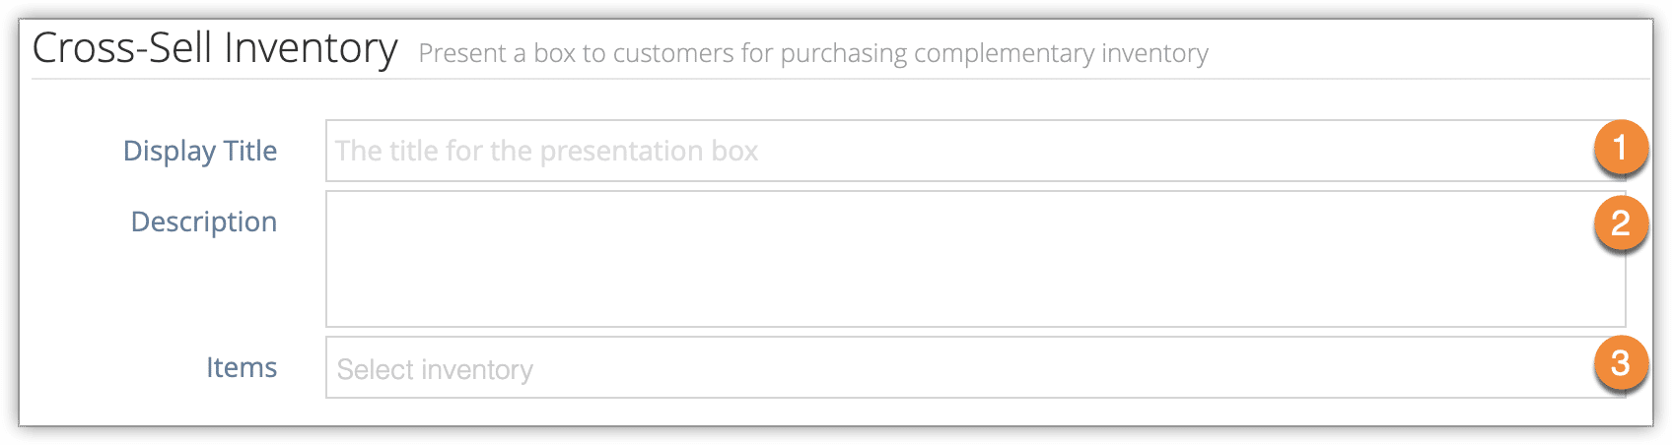Select the badge beside the Items field

(x=1621, y=363)
